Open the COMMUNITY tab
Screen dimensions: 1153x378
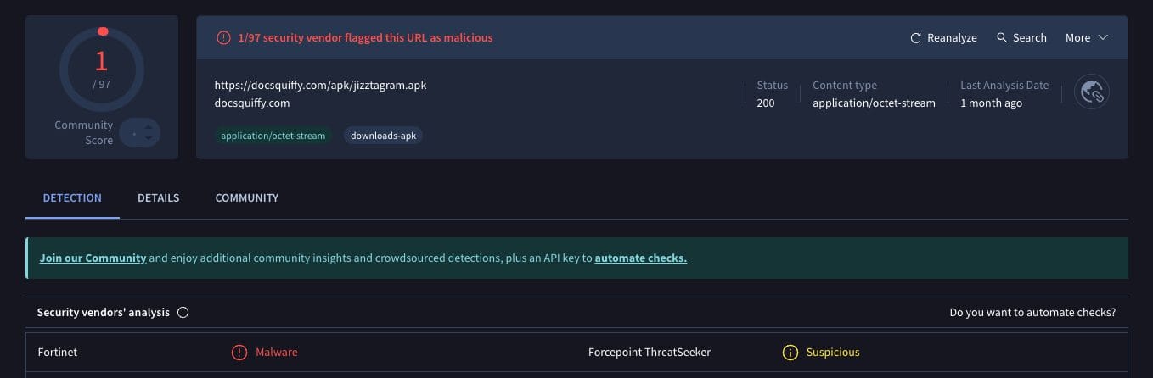(x=247, y=197)
